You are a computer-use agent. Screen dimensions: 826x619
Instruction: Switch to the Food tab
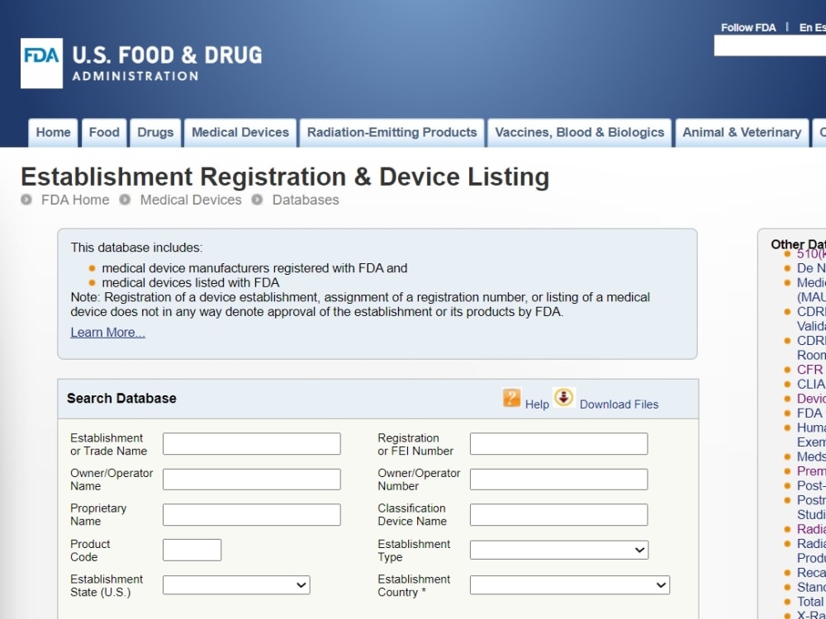click(103, 132)
